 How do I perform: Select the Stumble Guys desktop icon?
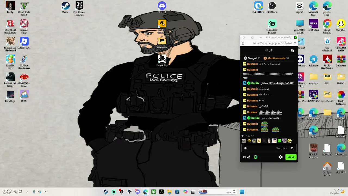click(10, 62)
